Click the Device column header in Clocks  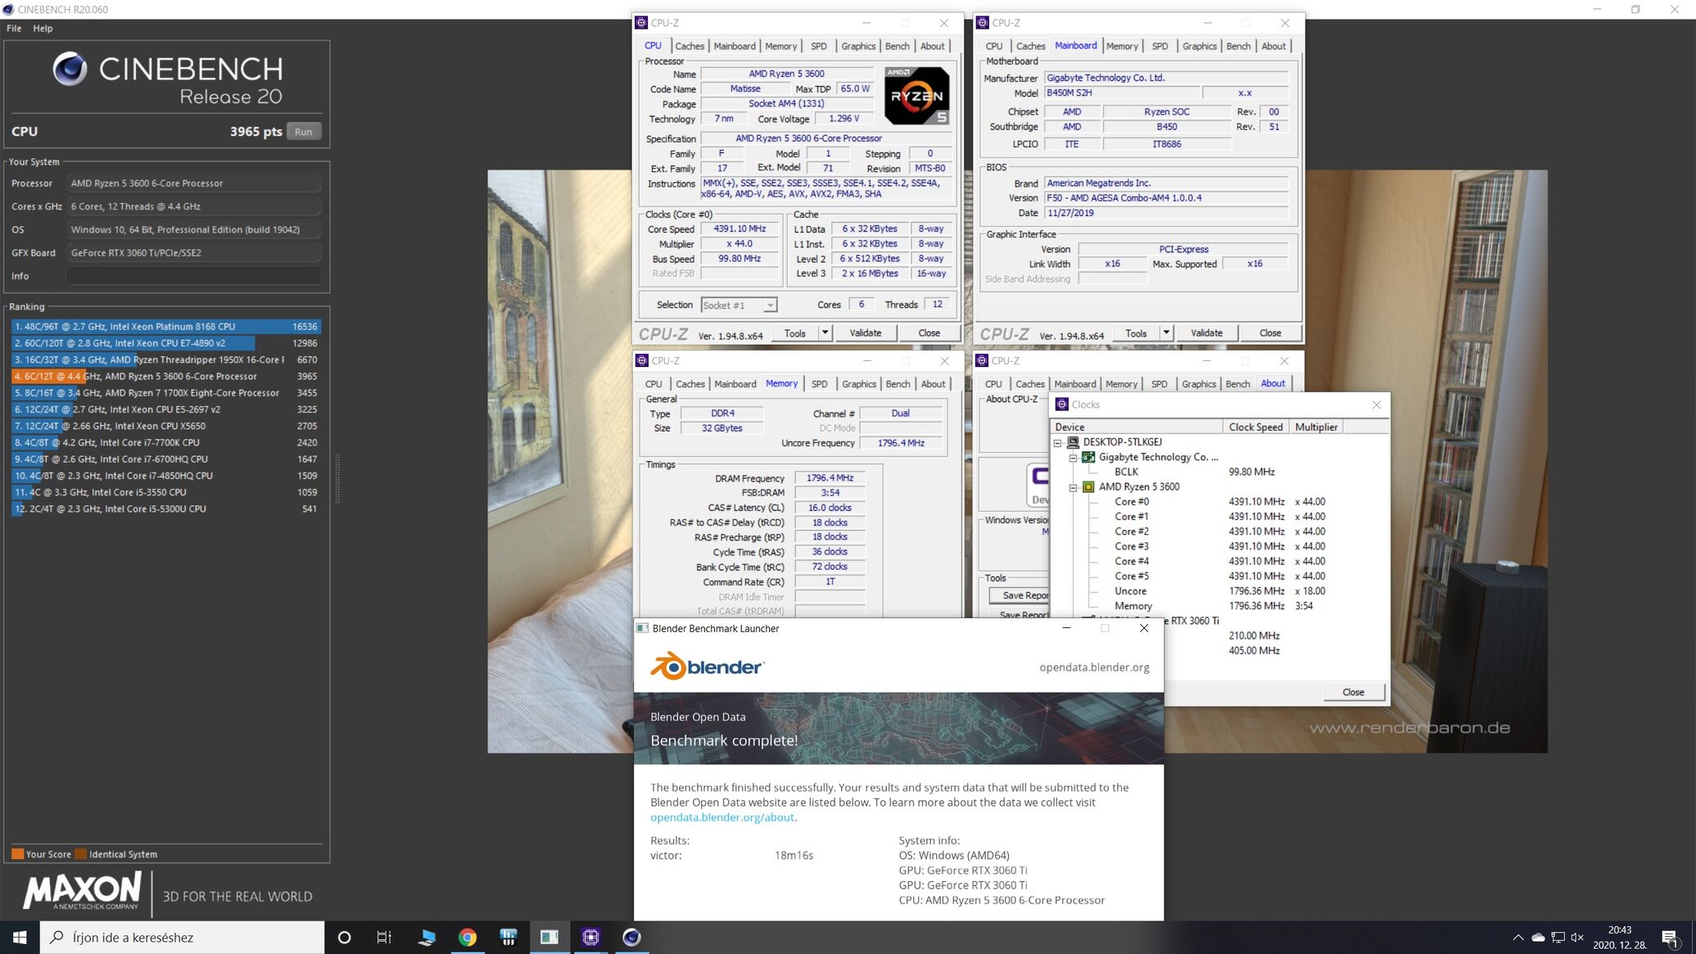[1137, 427]
